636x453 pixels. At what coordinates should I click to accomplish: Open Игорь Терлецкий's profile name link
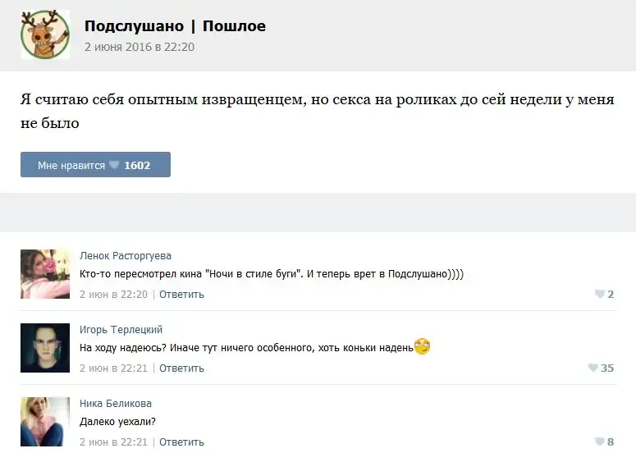click(121, 330)
